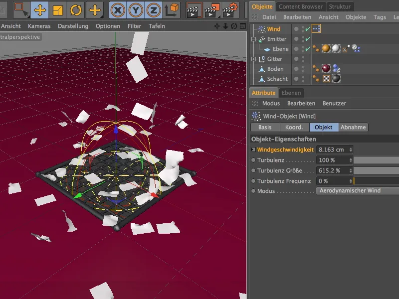Toggle the Wind enabled checkmark
Viewport: 399px width, 299px height.
[308, 29]
